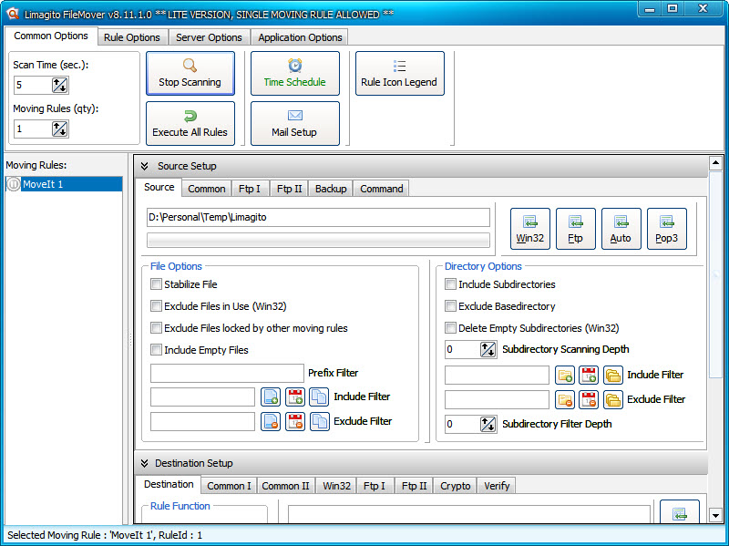The width and height of the screenshot is (729, 546).
Task: Toggle Include Subdirectories checkbox
Action: (450, 284)
